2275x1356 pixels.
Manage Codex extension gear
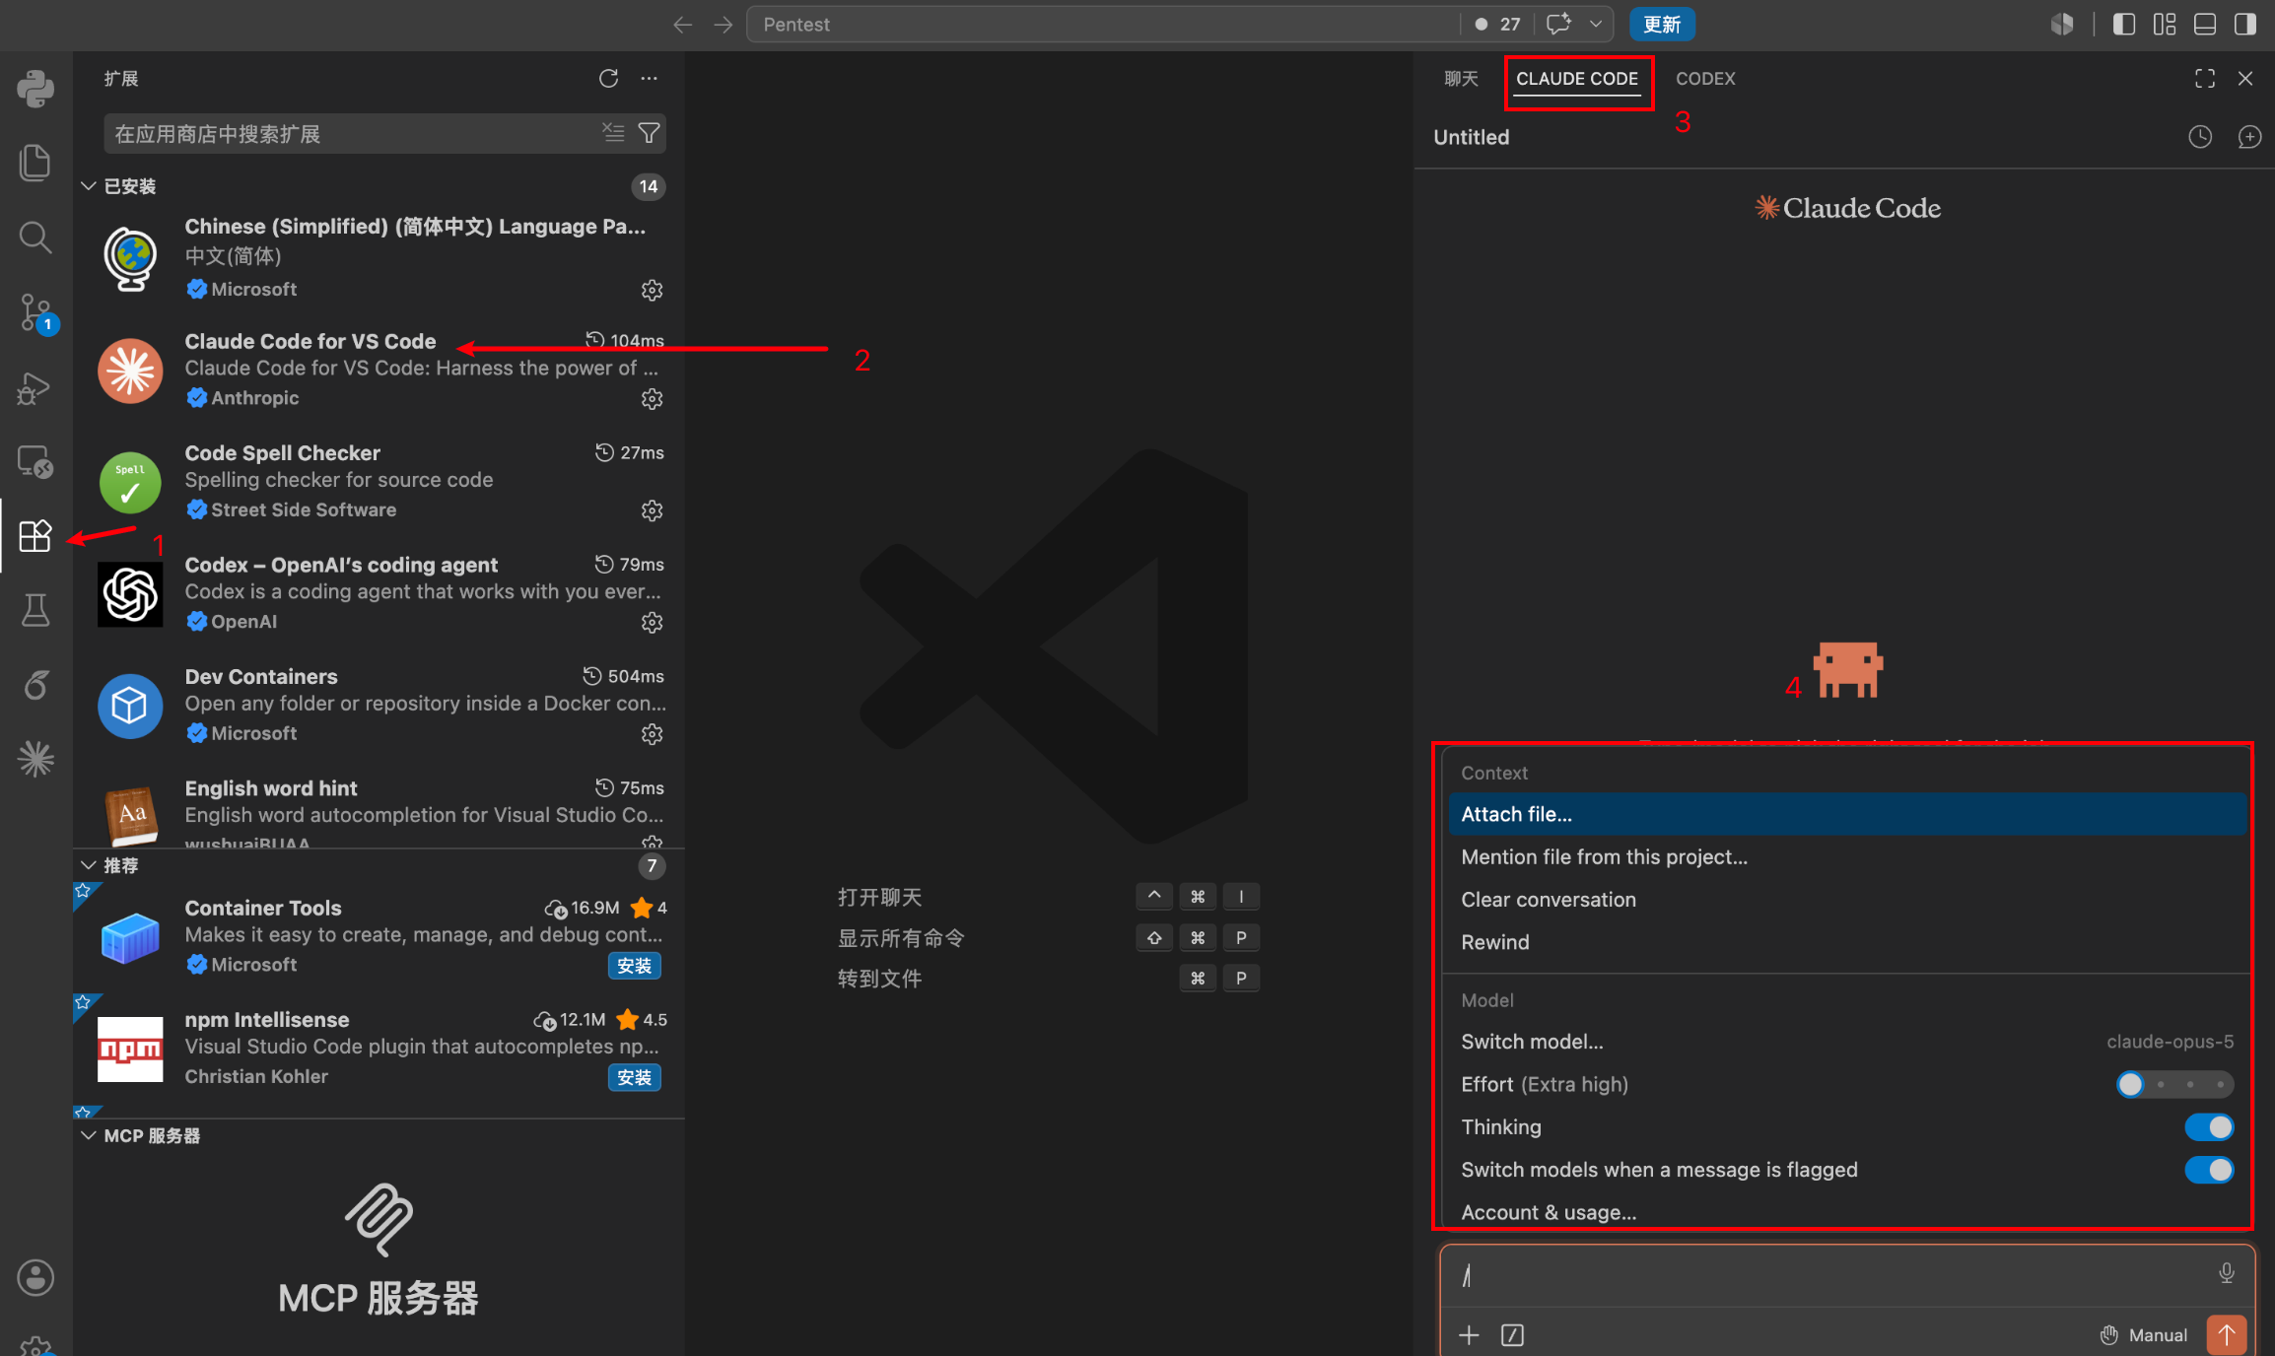click(x=652, y=622)
